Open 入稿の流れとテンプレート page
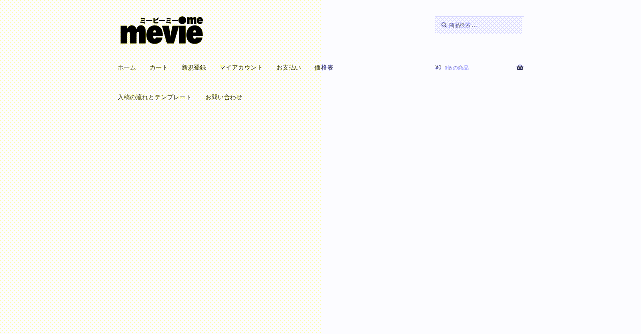This screenshot has height=334, width=641. tap(155, 97)
